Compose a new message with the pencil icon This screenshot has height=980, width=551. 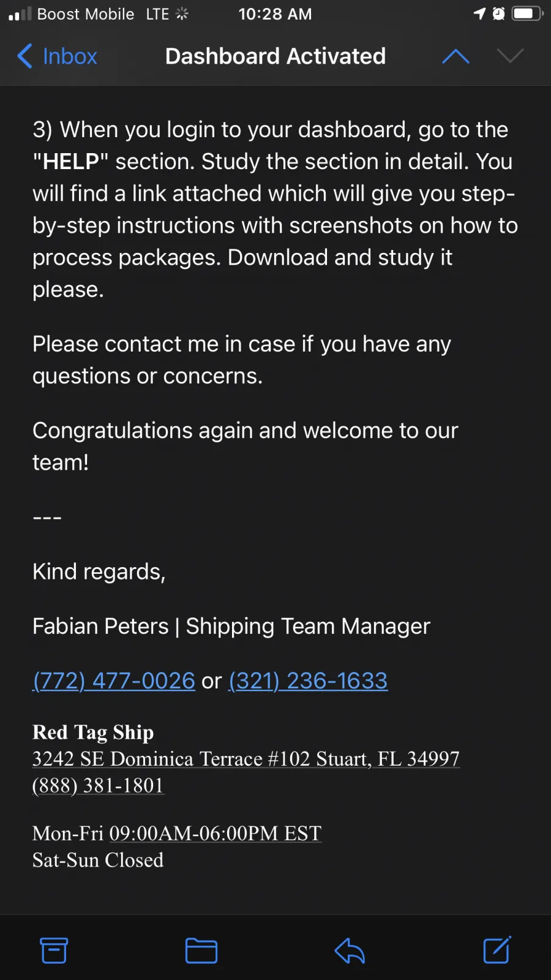coord(497,949)
